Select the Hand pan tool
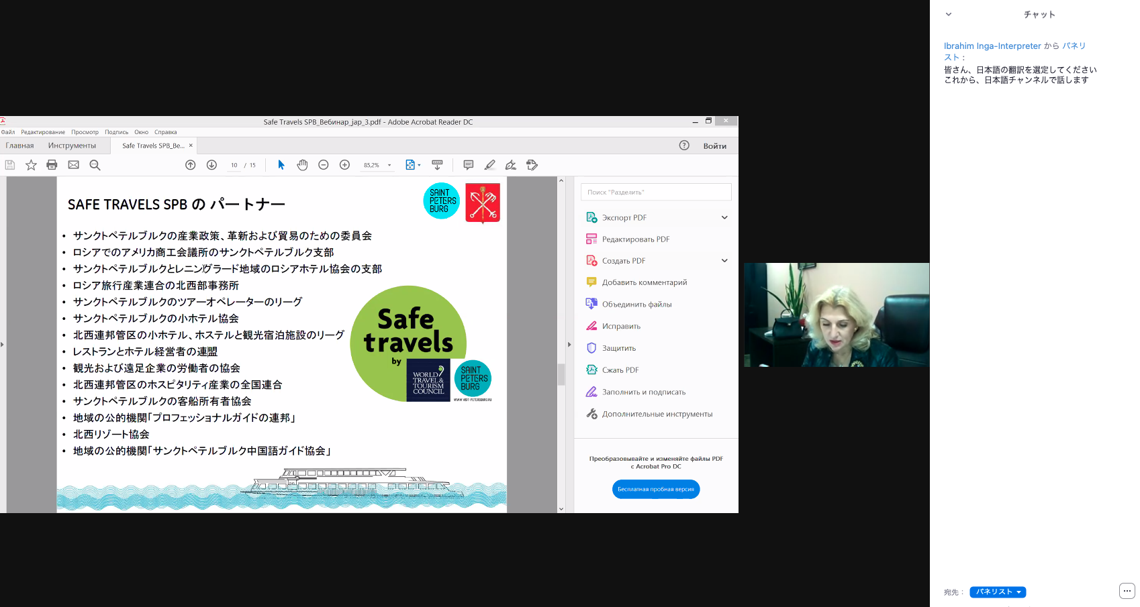The image size is (1140, 607). coord(302,165)
